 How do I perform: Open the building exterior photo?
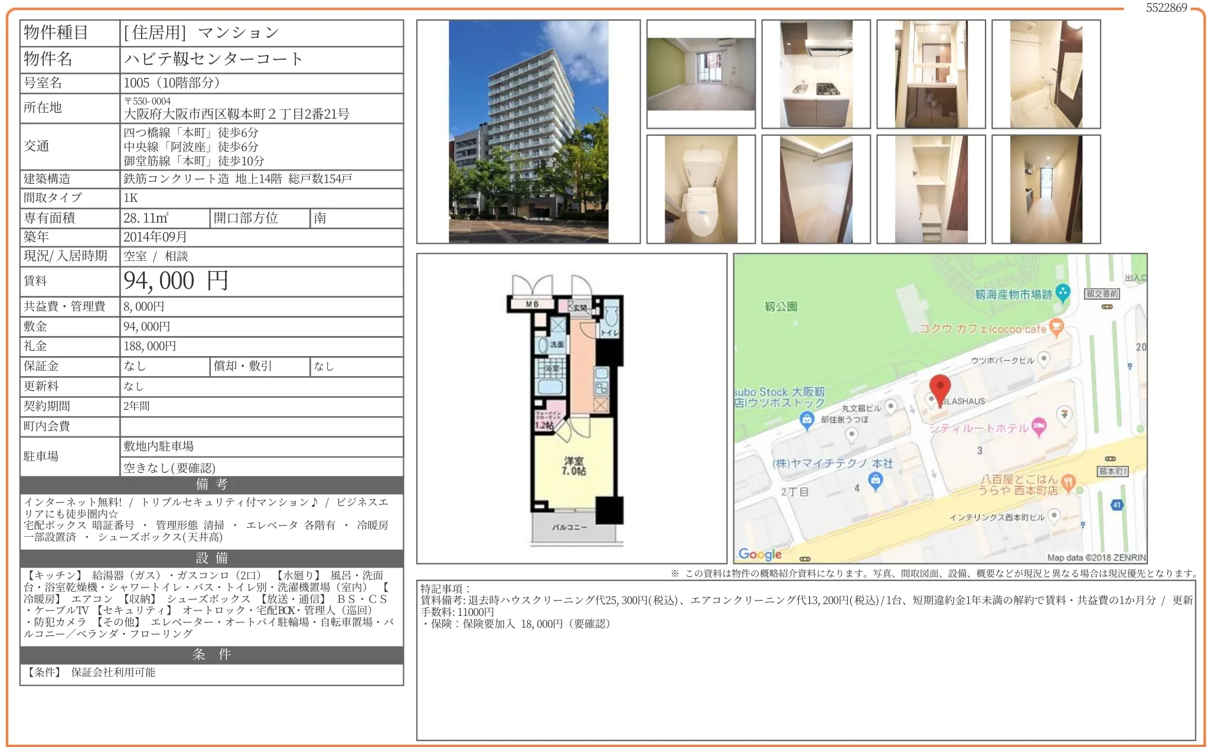coord(528,132)
